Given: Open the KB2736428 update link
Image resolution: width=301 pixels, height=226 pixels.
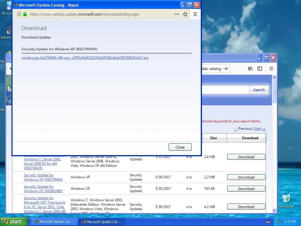Looking at the screenshot, I should [42, 164].
